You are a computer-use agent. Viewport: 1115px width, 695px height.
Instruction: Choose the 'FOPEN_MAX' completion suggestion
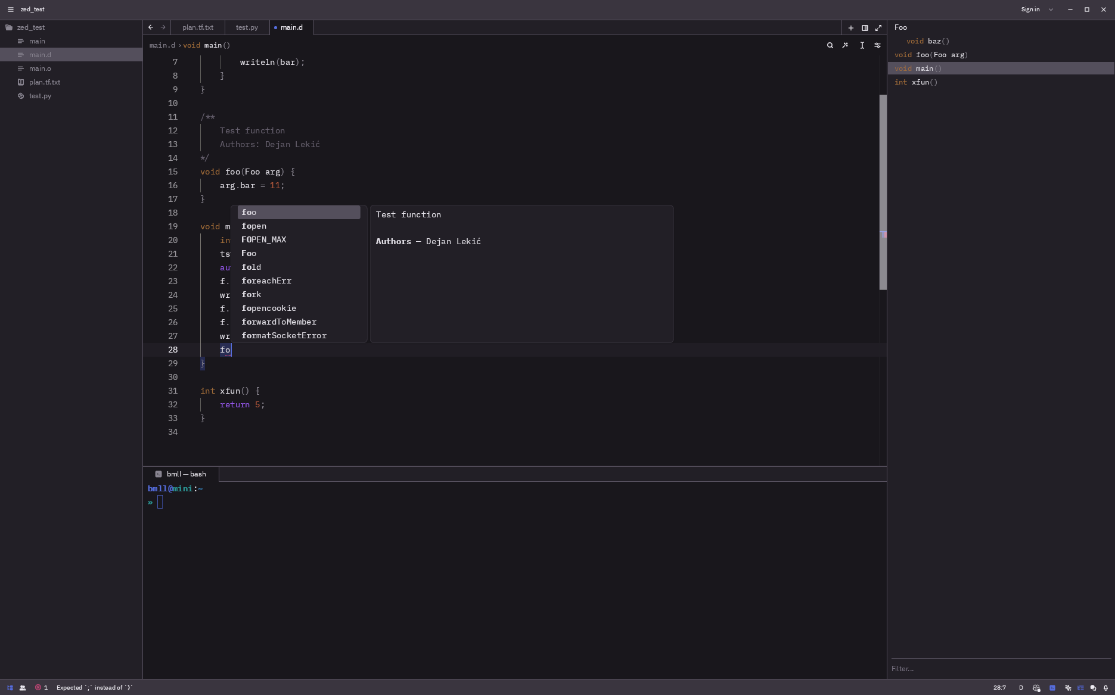(299, 240)
